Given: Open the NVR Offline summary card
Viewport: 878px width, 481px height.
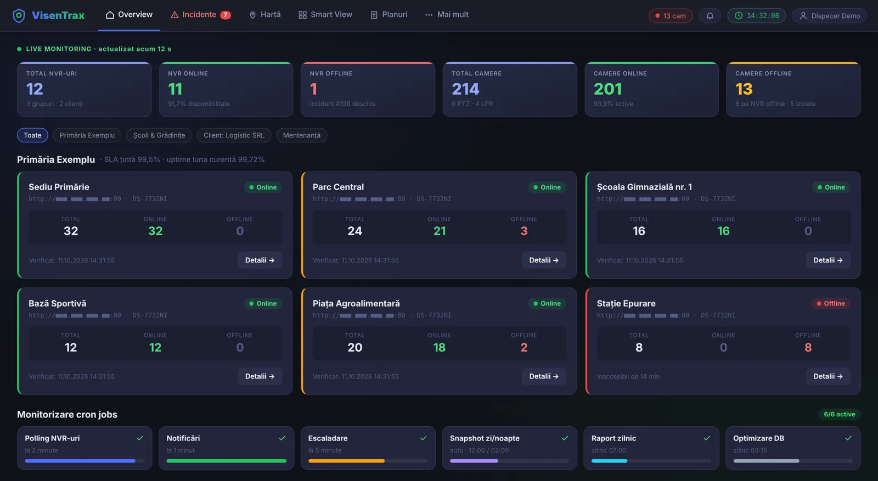Looking at the screenshot, I should point(368,89).
